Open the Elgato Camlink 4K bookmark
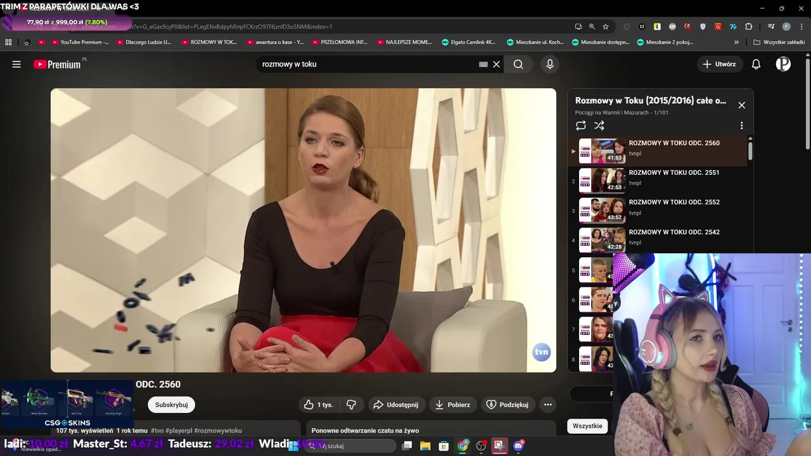Viewport: 811px width, 456px height. click(469, 42)
